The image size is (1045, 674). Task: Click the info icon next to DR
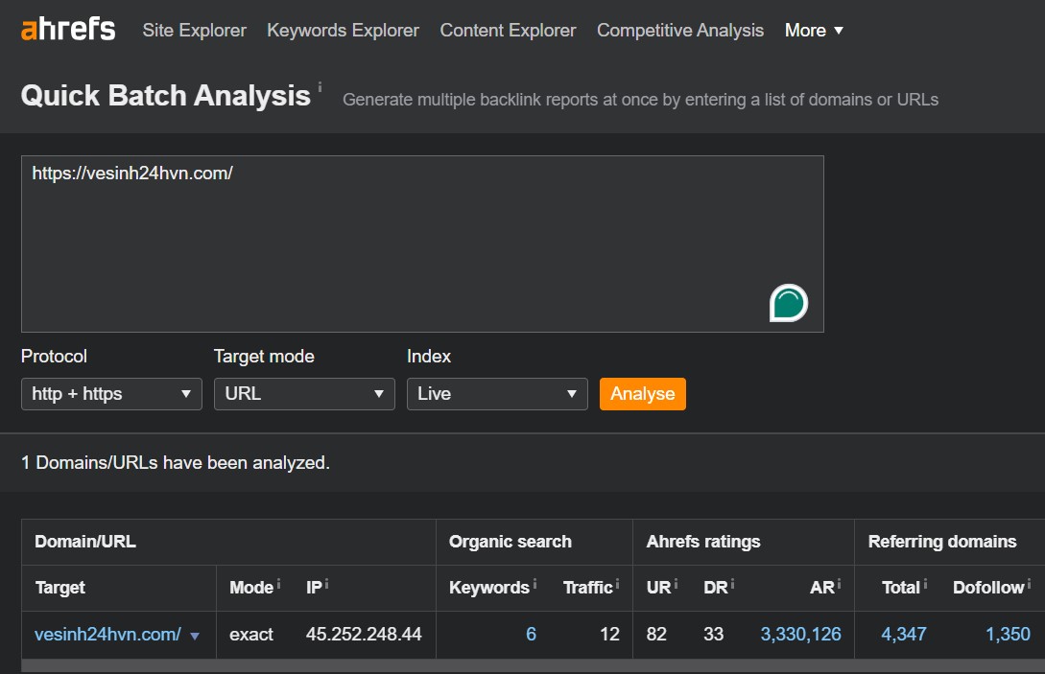pyautogui.click(x=733, y=583)
